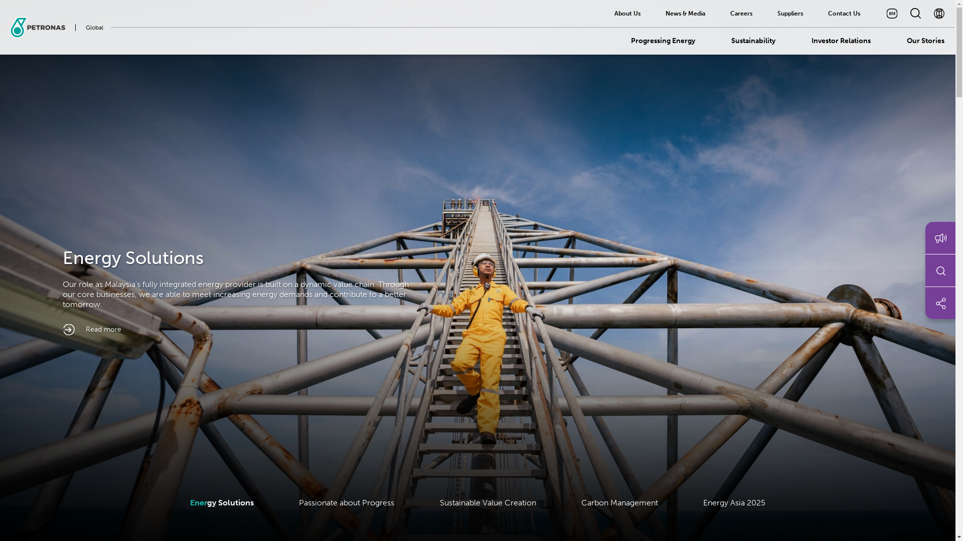This screenshot has height=541, width=963.
Task: Go to the News & Media page
Action: point(685,14)
